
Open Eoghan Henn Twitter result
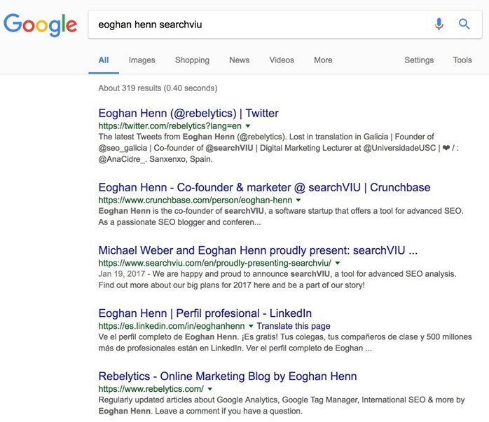pos(188,114)
